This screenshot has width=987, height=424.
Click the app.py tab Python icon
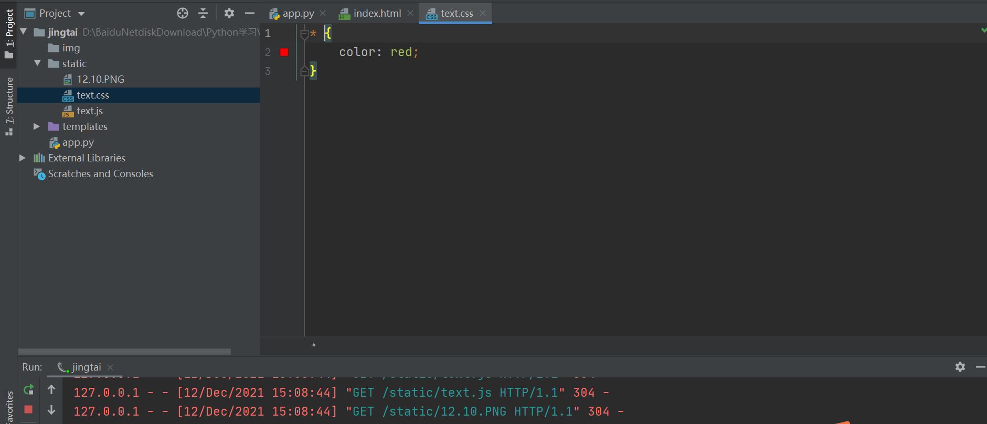pyautogui.click(x=274, y=14)
